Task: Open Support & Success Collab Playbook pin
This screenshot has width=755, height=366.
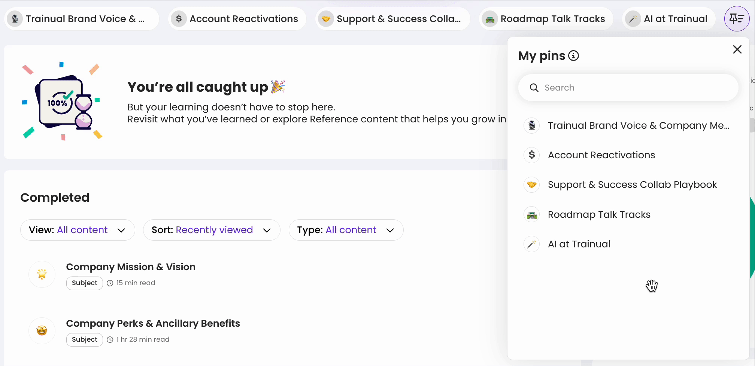Action: 632,184
